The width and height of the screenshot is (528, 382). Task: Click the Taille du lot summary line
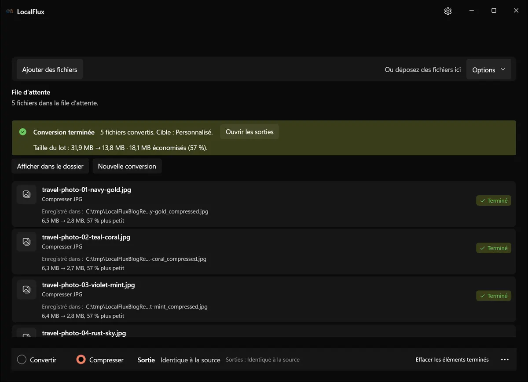point(121,148)
